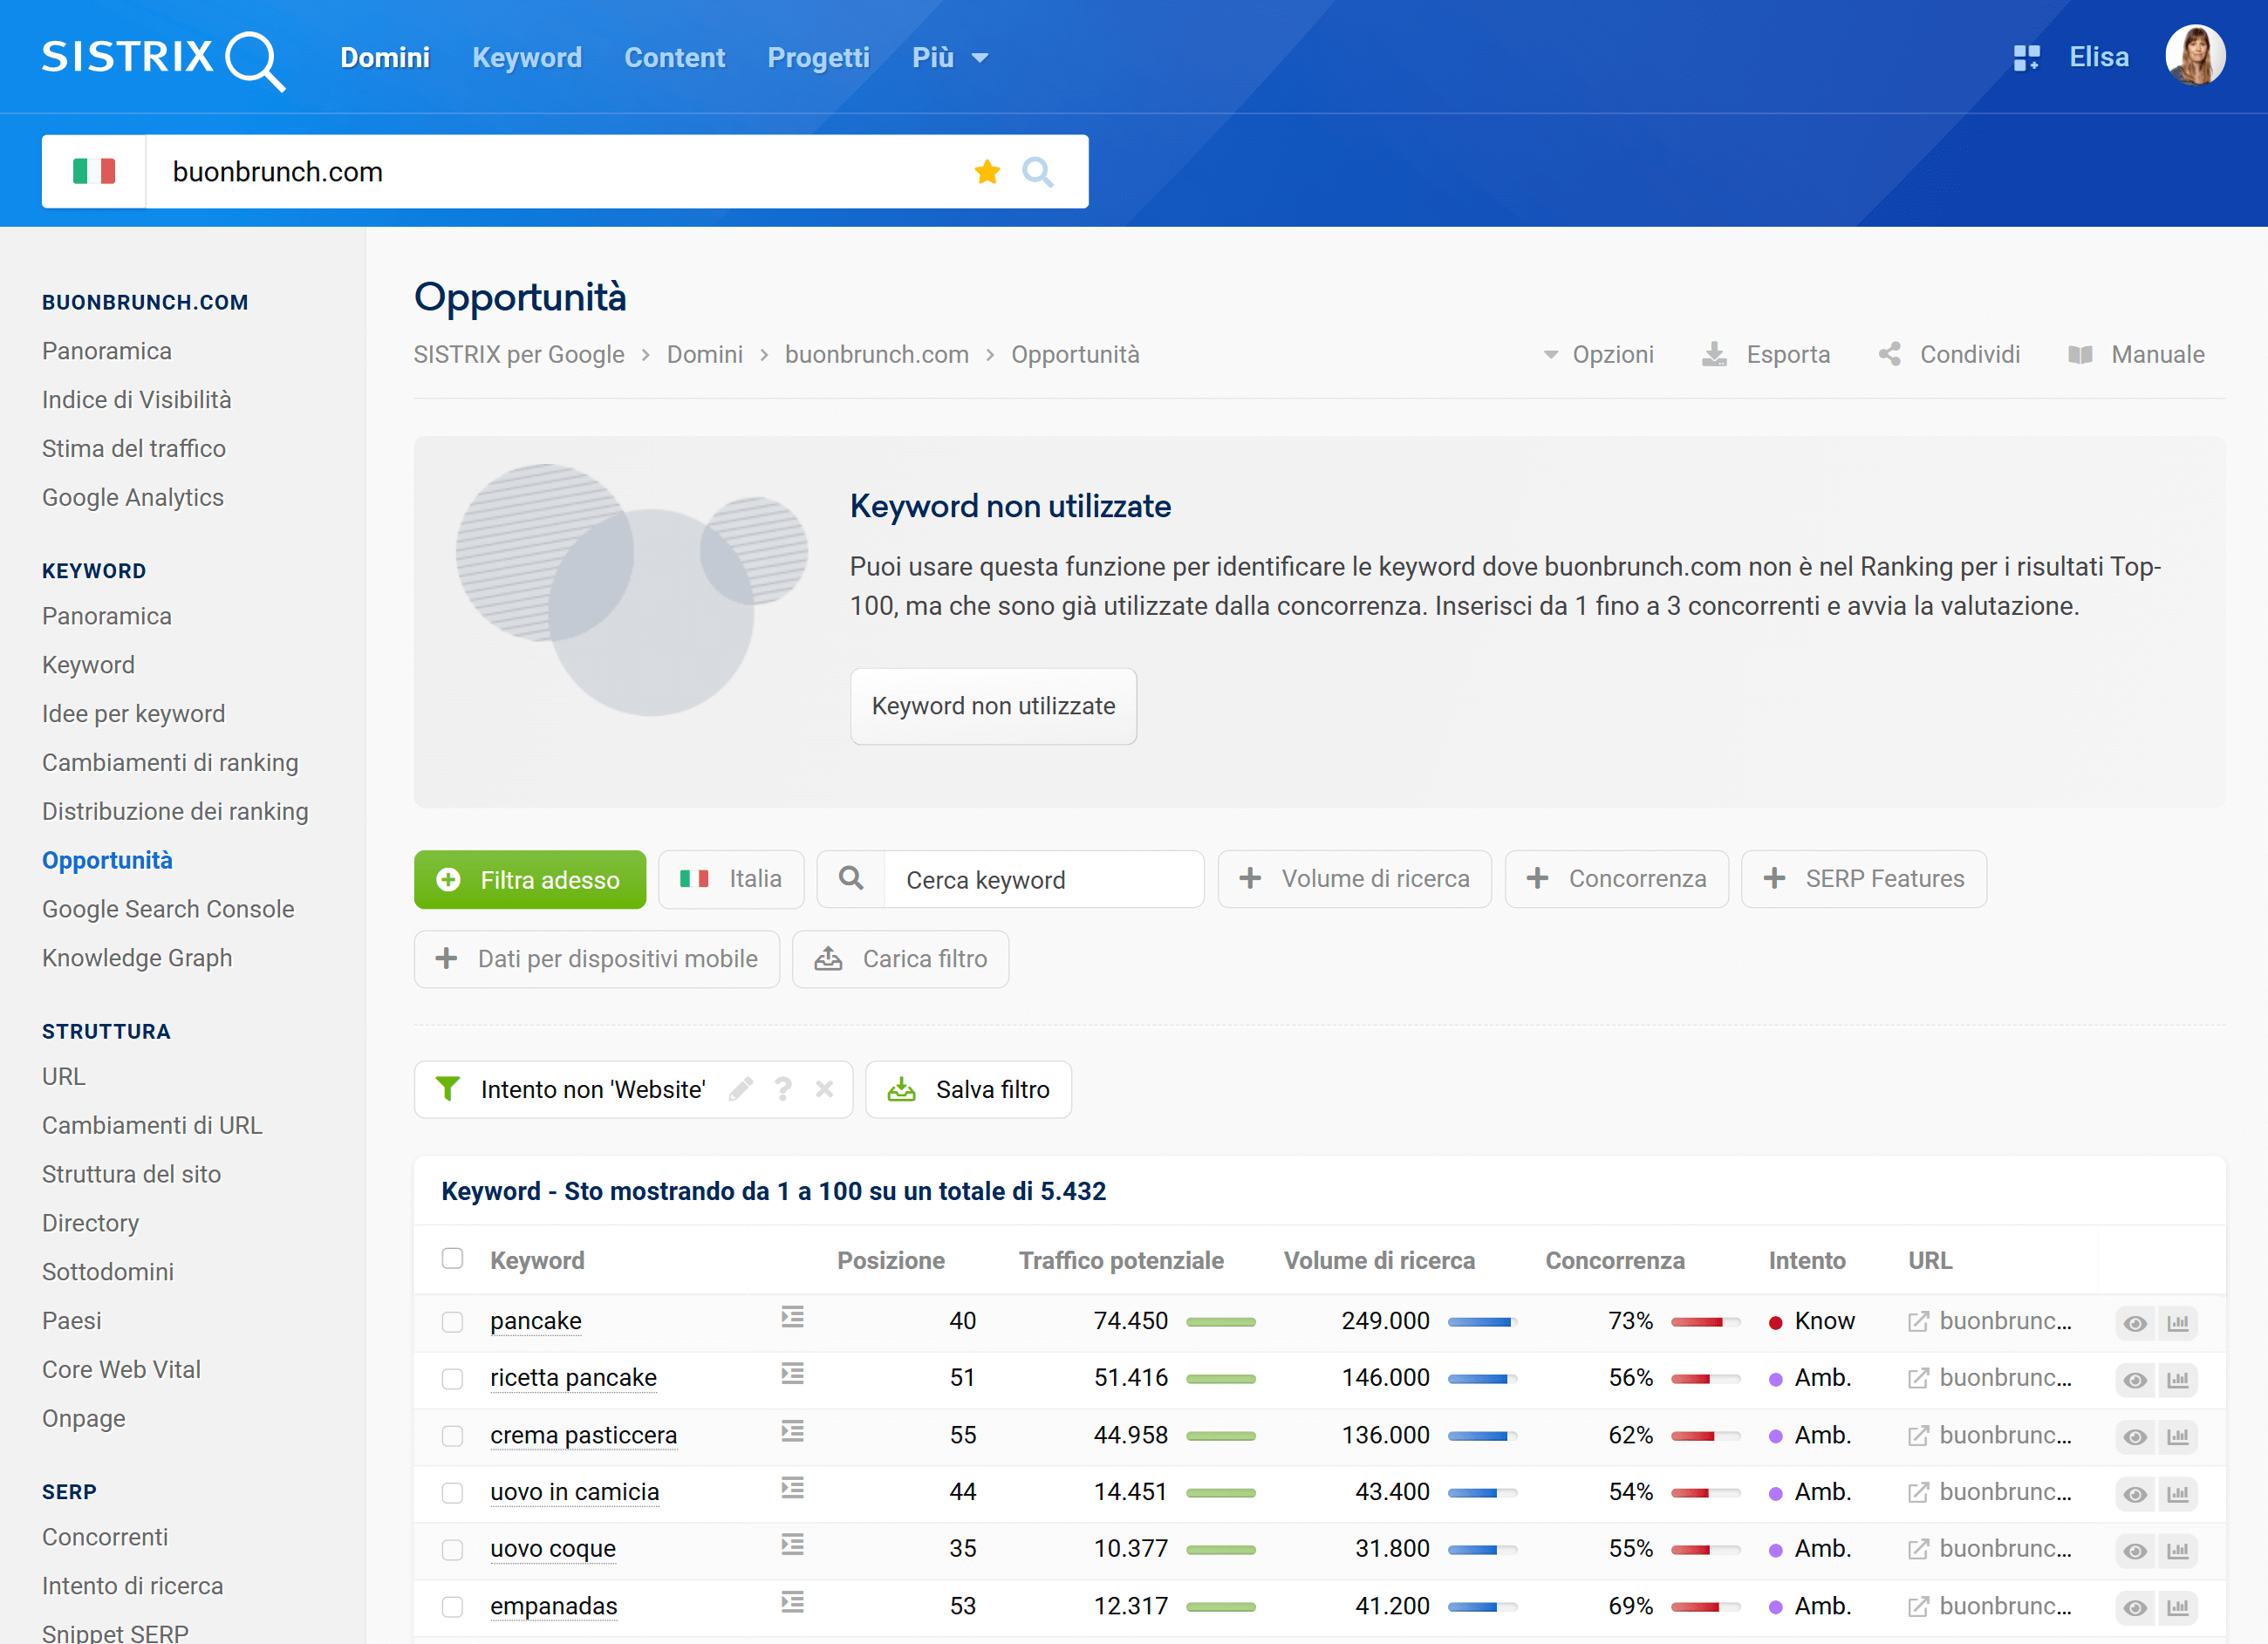Click the Condividi share icon

pyautogui.click(x=1890, y=354)
